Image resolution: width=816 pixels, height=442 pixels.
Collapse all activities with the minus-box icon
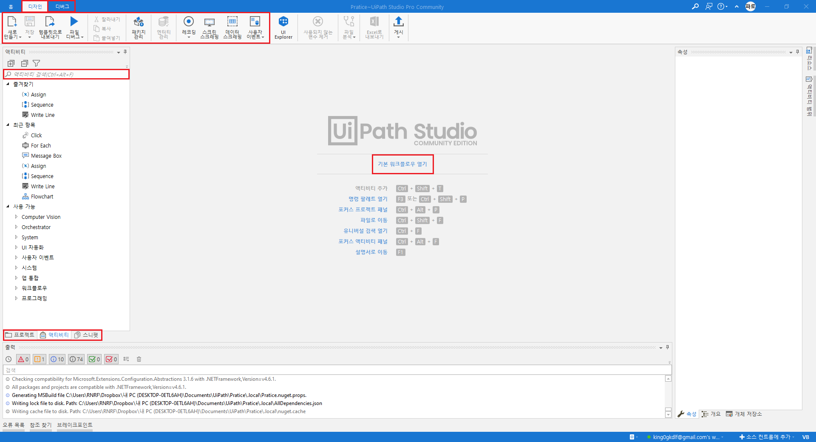point(24,63)
